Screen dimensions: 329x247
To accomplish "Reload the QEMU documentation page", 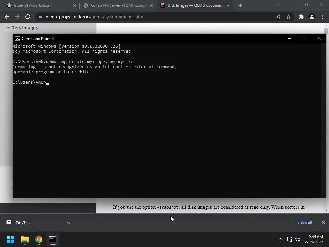I will click(28, 17).
